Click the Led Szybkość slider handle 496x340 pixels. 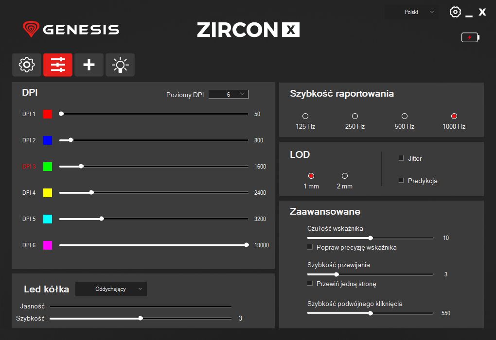(x=141, y=318)
